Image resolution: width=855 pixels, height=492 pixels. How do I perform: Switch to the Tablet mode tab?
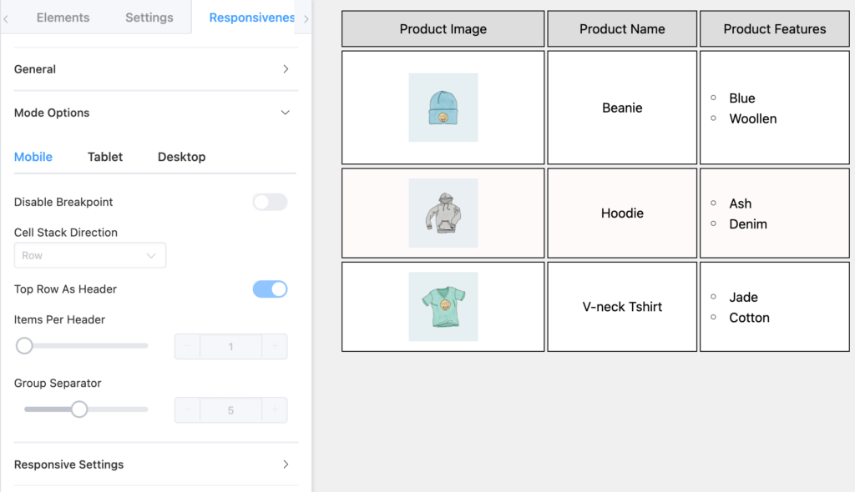tap(105, 157)
